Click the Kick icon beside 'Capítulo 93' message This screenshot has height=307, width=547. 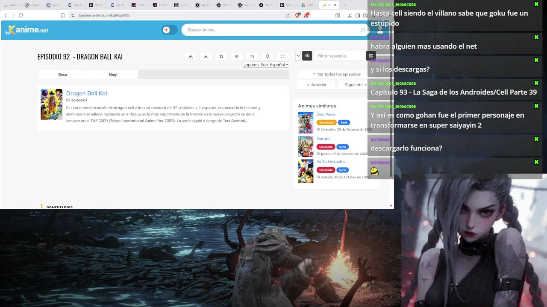pos(536,83)
